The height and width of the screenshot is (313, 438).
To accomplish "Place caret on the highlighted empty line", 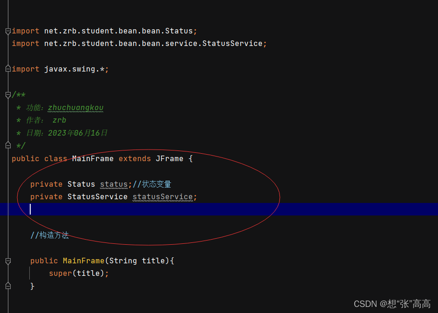I will coord(219,209).
